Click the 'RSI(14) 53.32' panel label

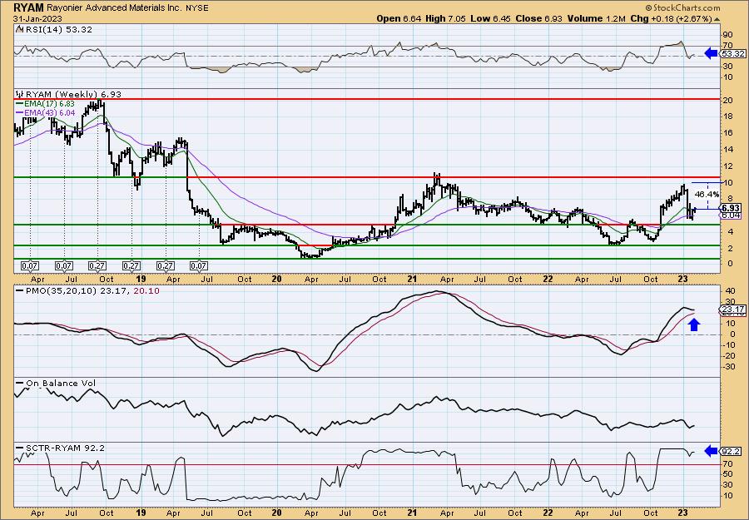(58, 29)
